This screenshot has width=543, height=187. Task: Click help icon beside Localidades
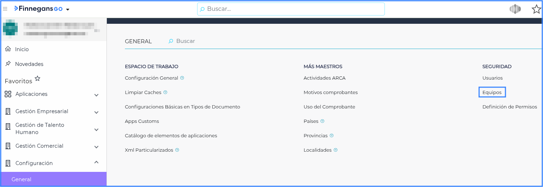click(335, 150)
